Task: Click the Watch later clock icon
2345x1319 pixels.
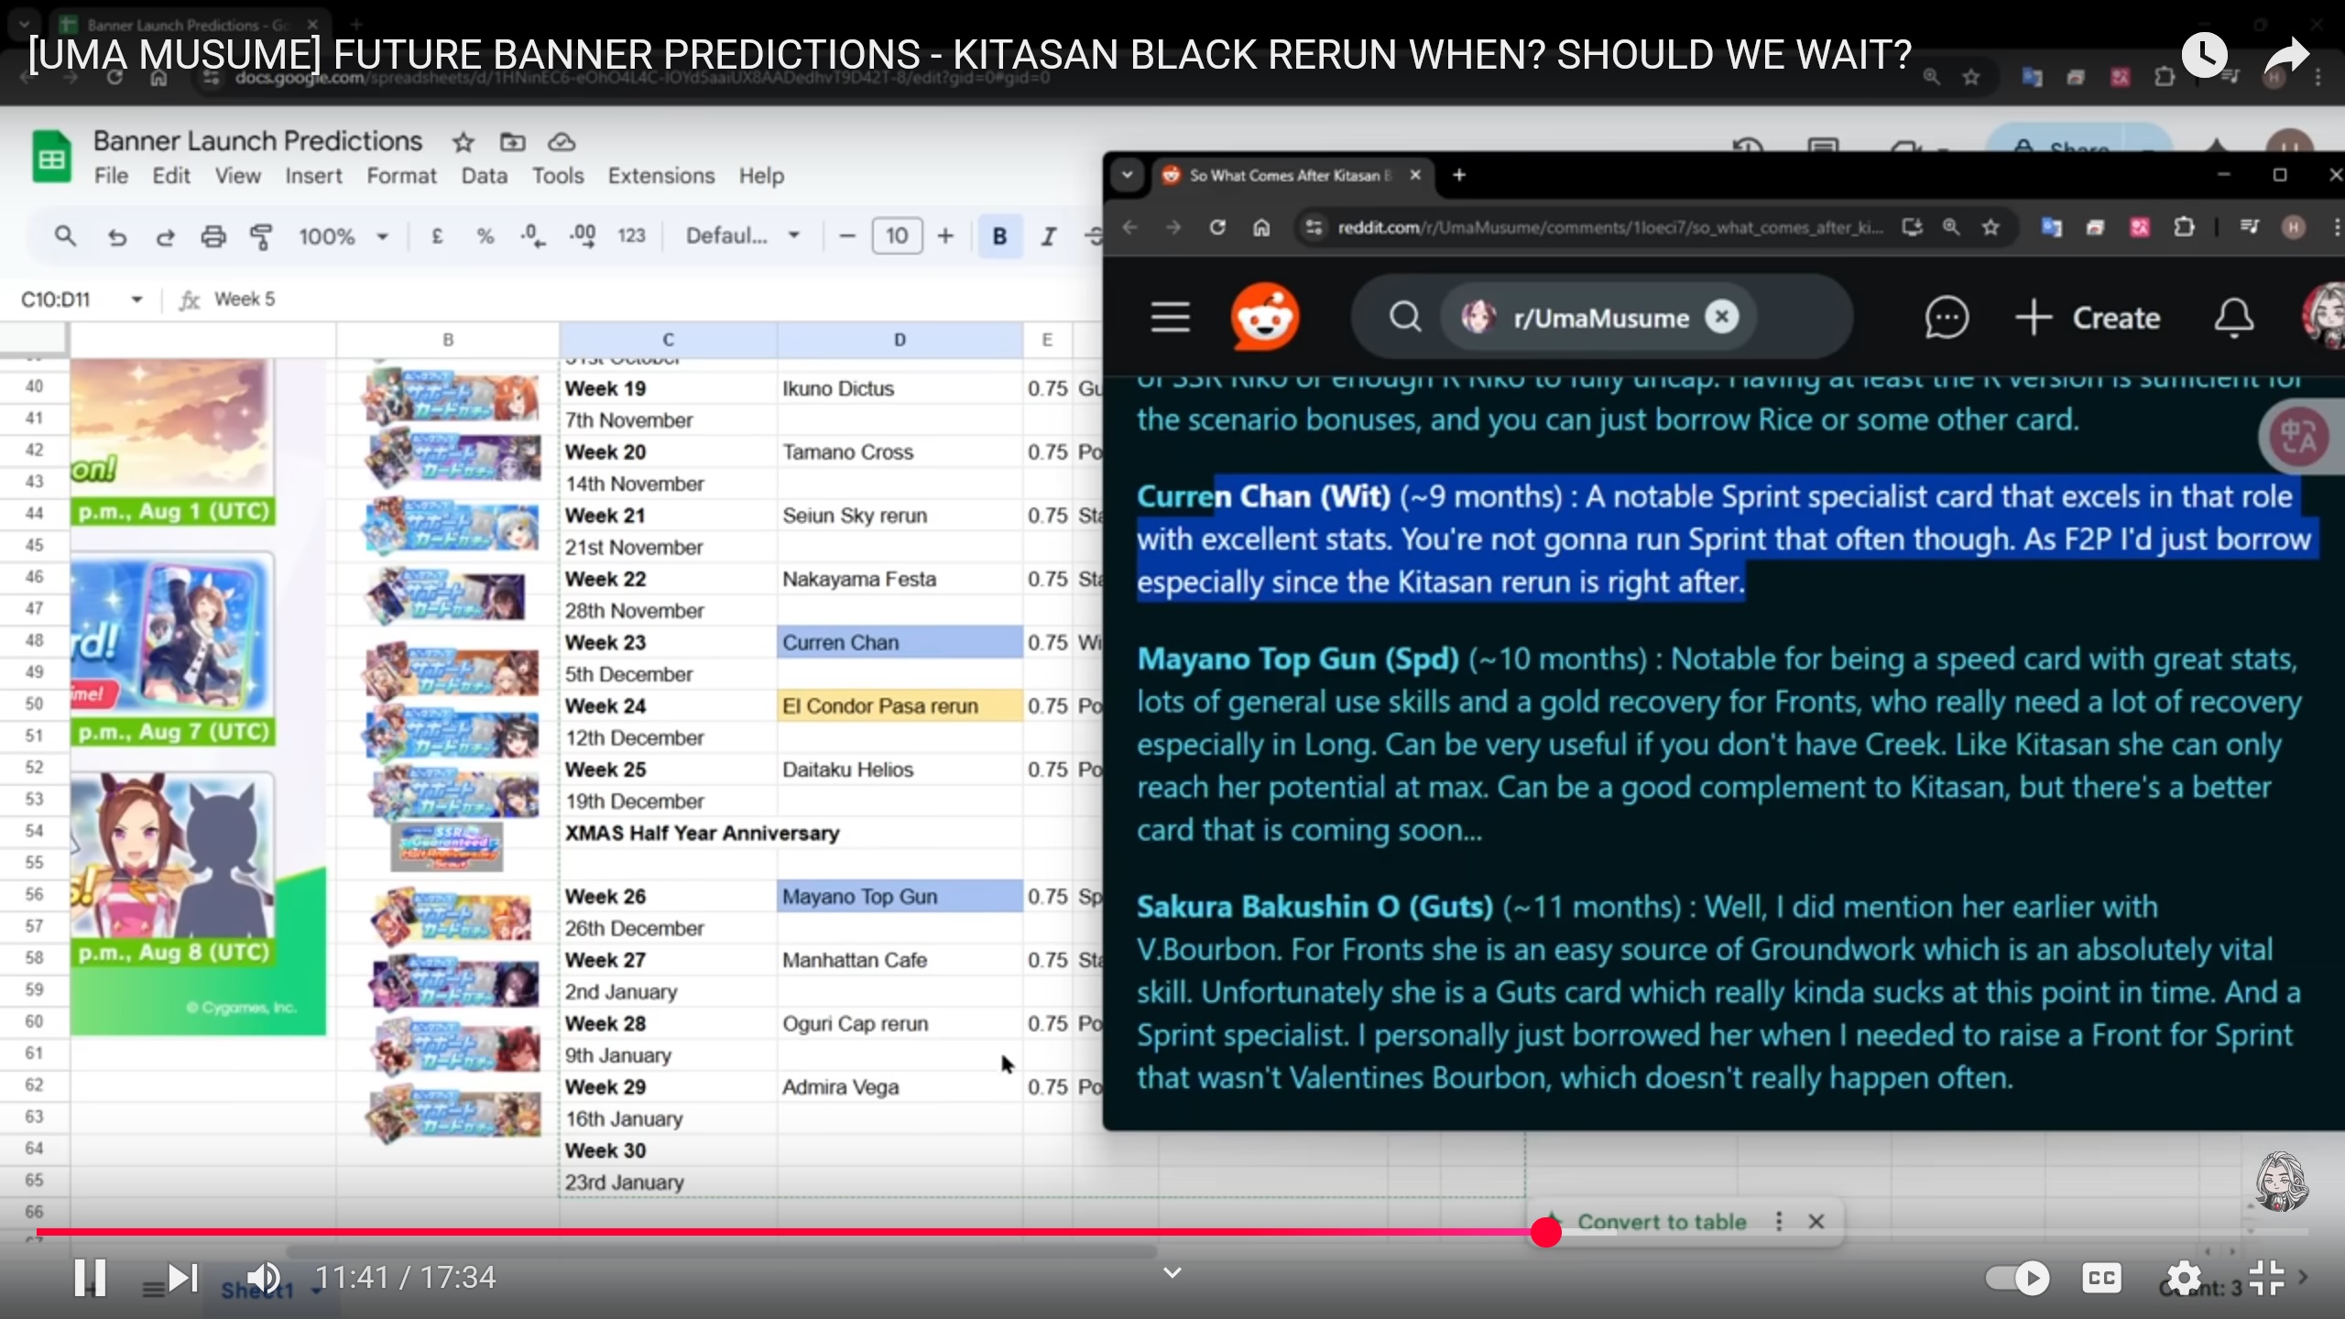Action: coord(2204,55)
